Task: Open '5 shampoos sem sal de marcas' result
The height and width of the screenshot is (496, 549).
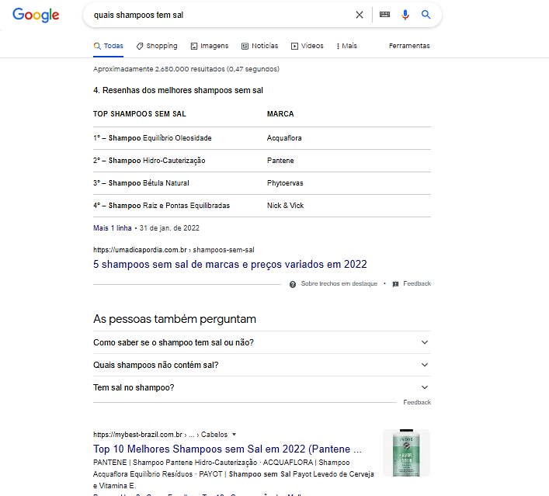Action: [230, 265]
